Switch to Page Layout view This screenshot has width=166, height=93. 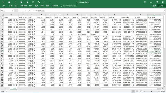click(137, 91)
